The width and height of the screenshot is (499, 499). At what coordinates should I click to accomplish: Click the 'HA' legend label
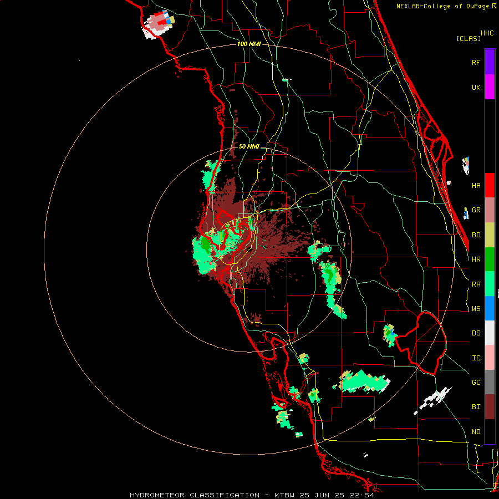476,186
